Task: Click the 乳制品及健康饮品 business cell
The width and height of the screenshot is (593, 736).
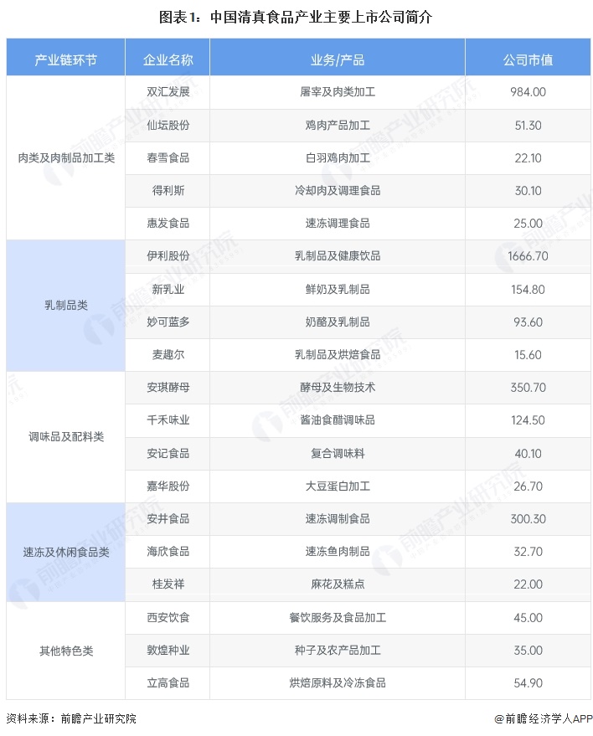Action: 337,256
